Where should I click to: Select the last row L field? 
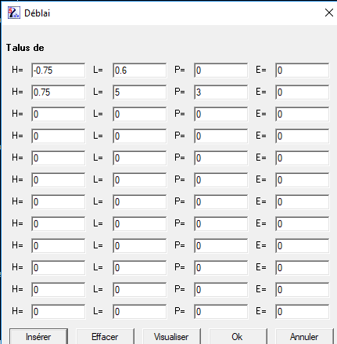pyautogui.click(x=139, y=312)
